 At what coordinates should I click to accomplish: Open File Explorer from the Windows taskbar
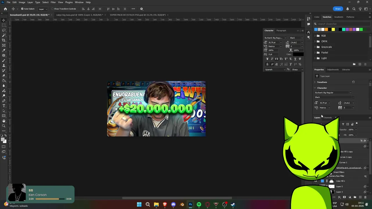point(156,204)
